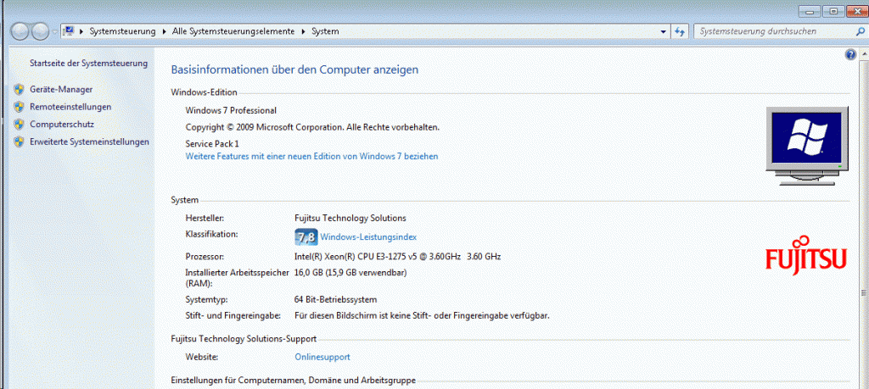Select Alle Systemsteuerungselemente breadcrumb
The width and height of the screenshot is (869, 389).
[x=233, y=31]
